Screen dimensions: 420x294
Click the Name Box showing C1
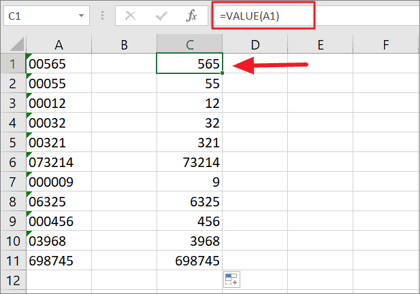46,16
